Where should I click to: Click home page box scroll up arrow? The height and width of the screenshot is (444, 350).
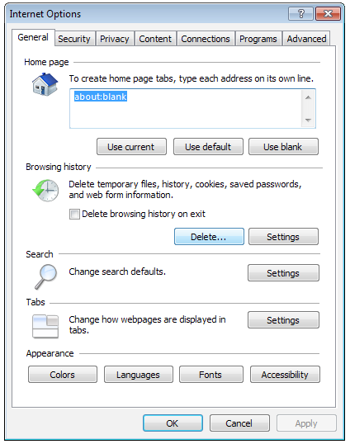[308, 97]
